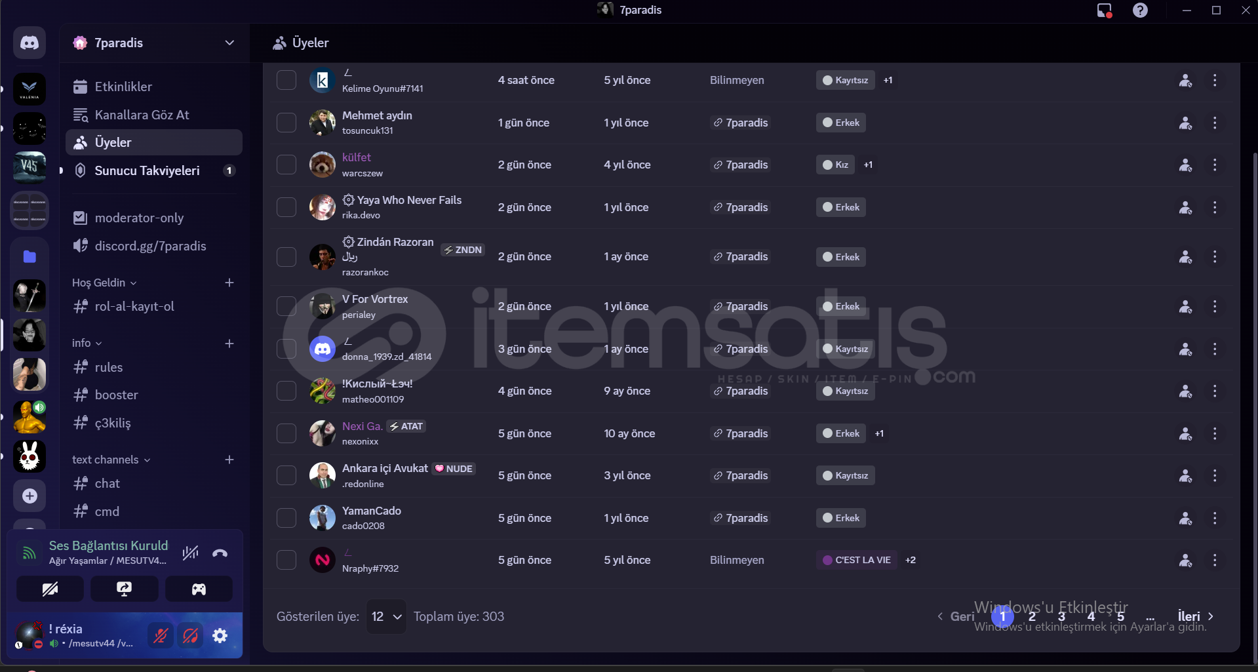Check the box beside külfet
The height and width of the screenshot is (672, 1258).
click(286, 165)
